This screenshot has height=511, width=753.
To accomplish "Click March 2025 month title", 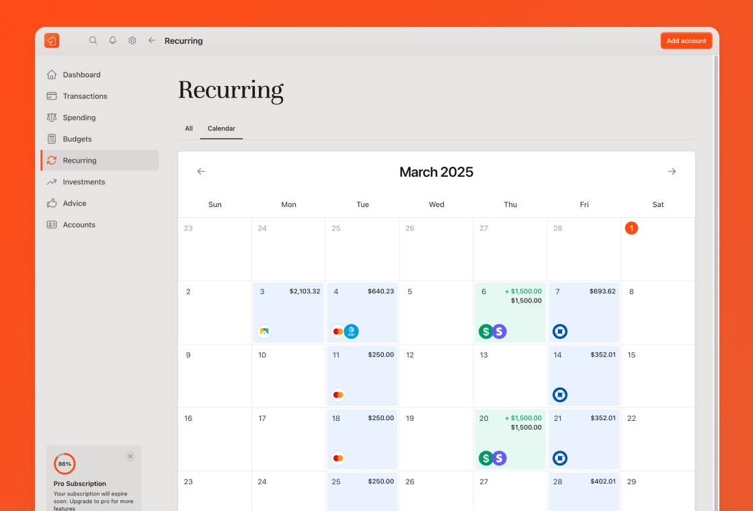I will [x=436, y=172].
